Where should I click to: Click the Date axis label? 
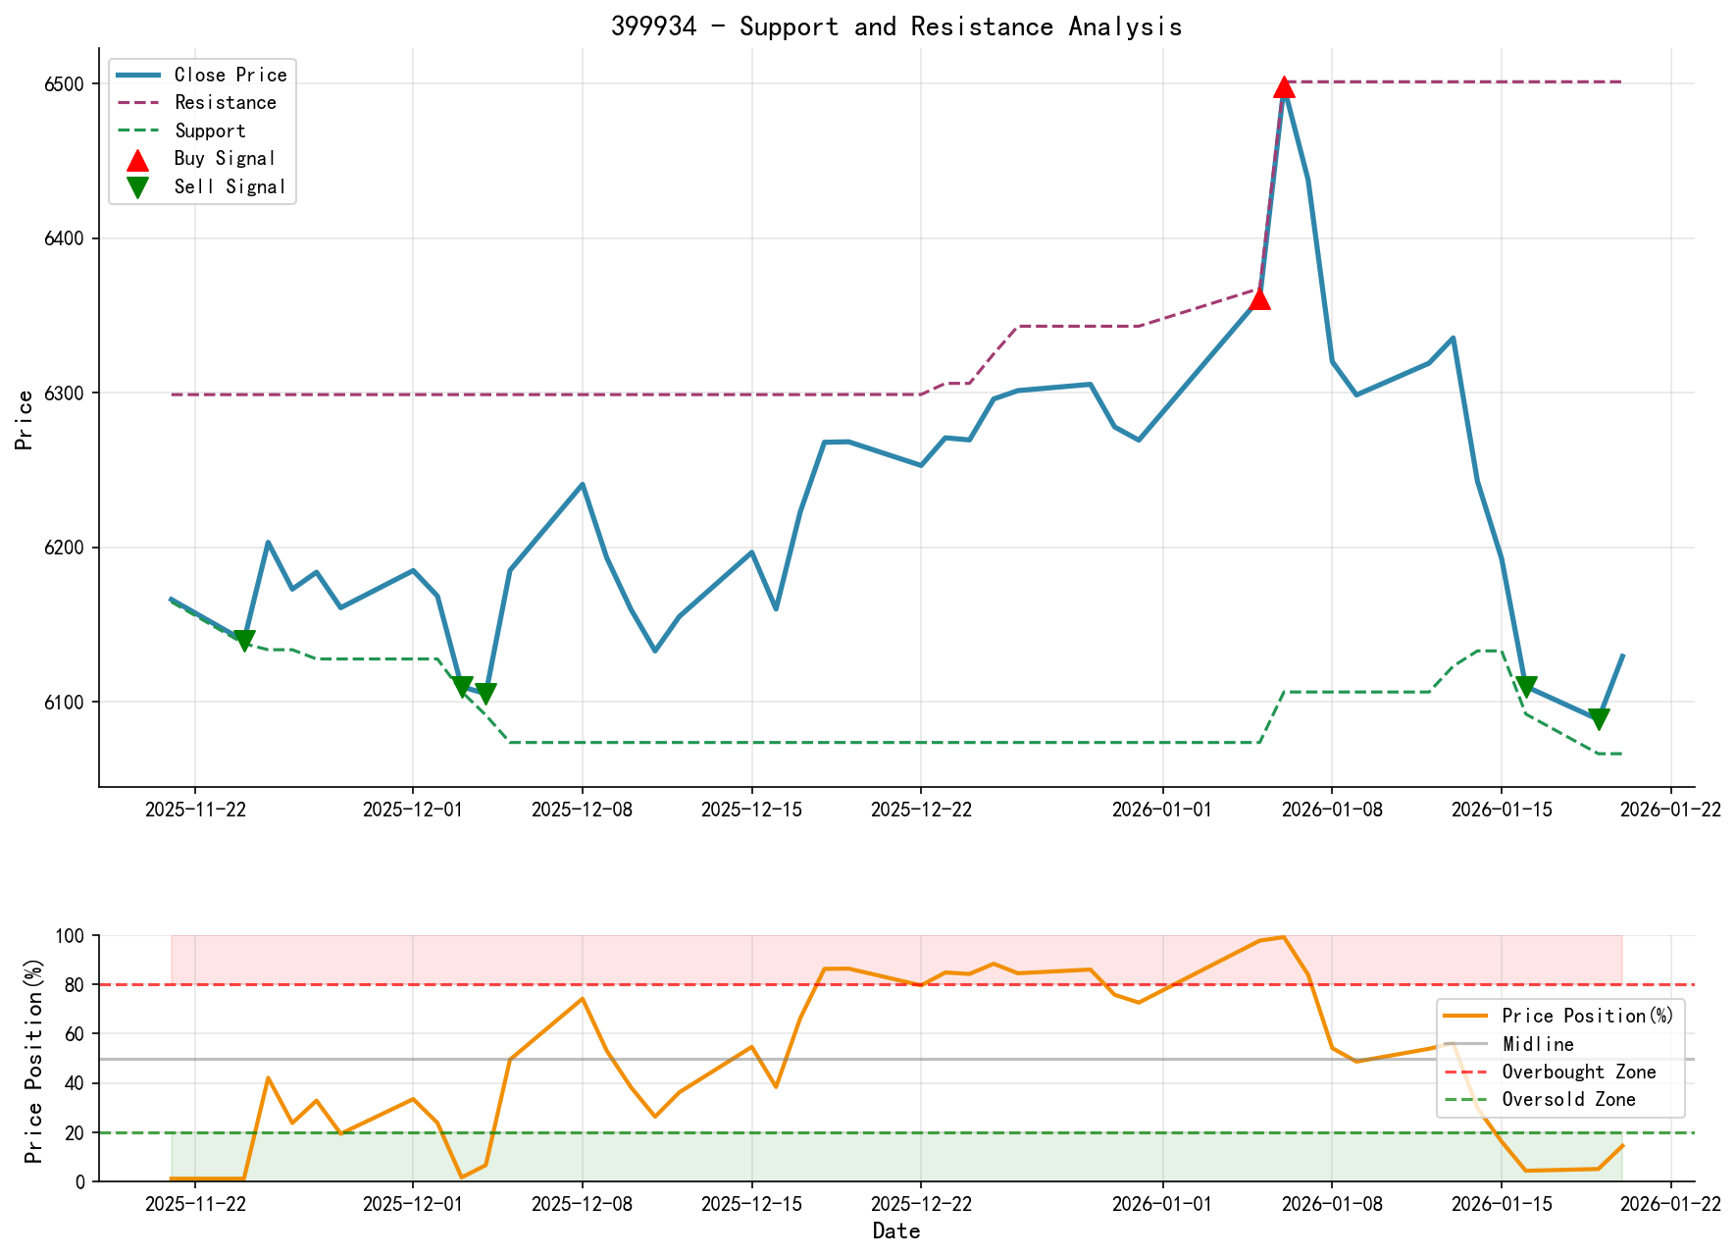897,1230
